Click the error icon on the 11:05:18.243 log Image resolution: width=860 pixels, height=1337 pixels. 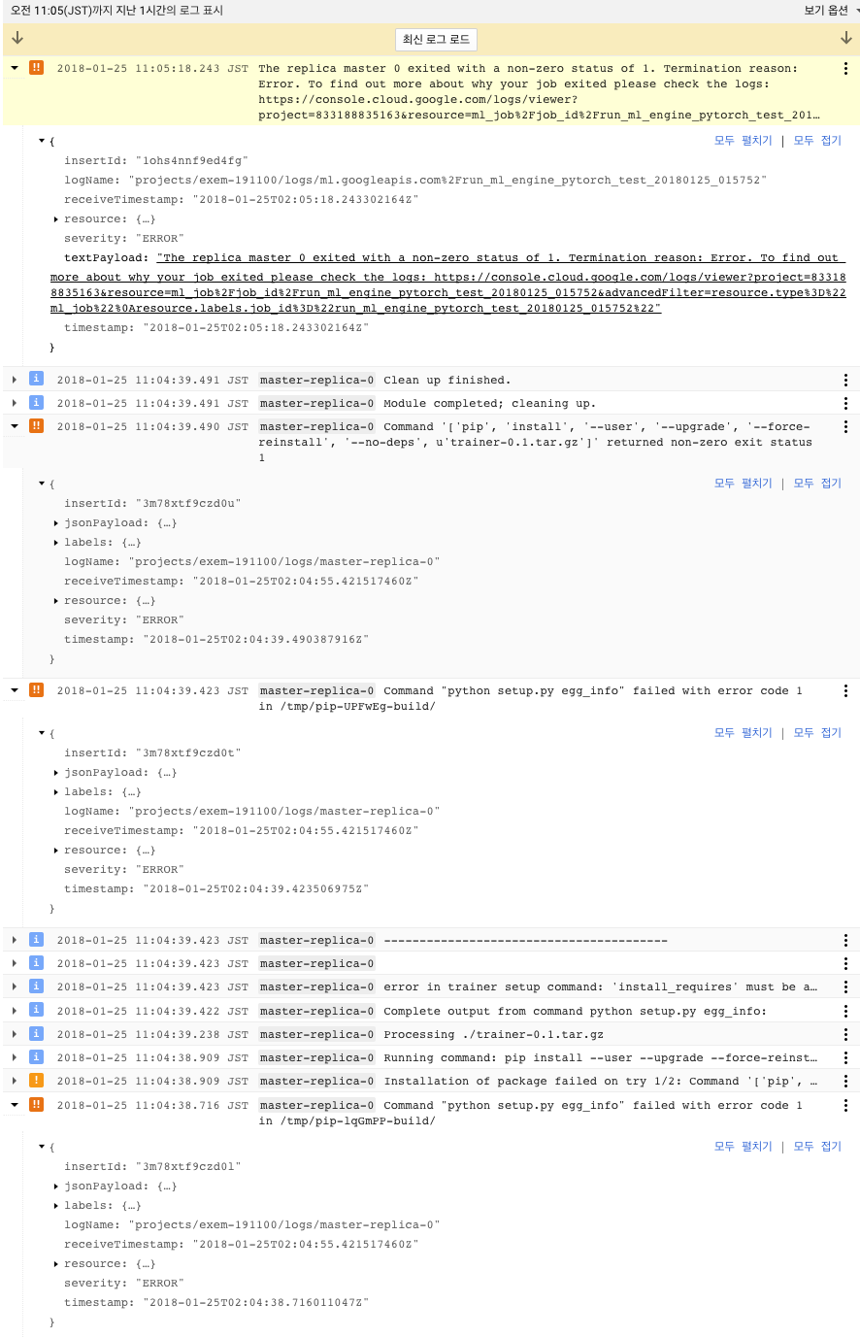(36, 68)
